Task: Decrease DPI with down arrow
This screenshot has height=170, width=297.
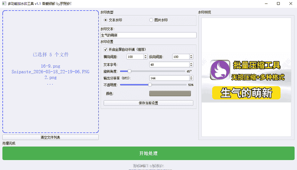Action: click(x=191, y=79)
